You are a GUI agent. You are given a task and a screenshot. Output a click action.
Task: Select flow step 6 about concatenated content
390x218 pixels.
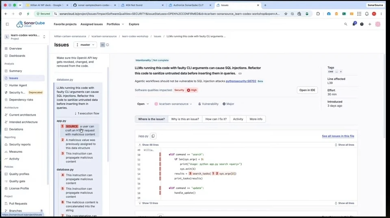click(x=80, y=206)
